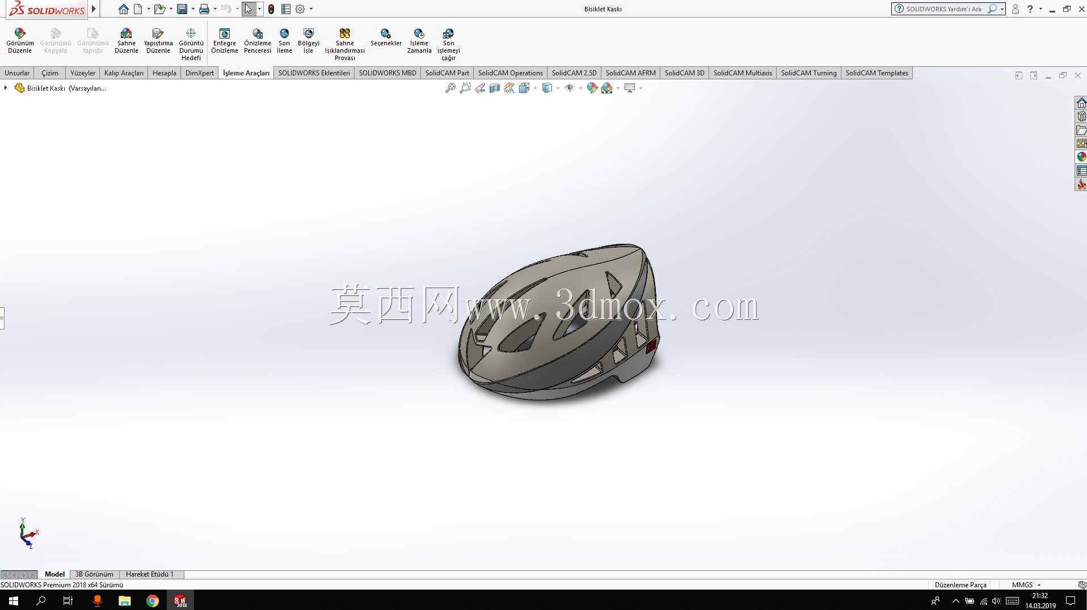Open the Help question mark
This screenshot has width=1087, height=610.
click(x=1030, y=9)
